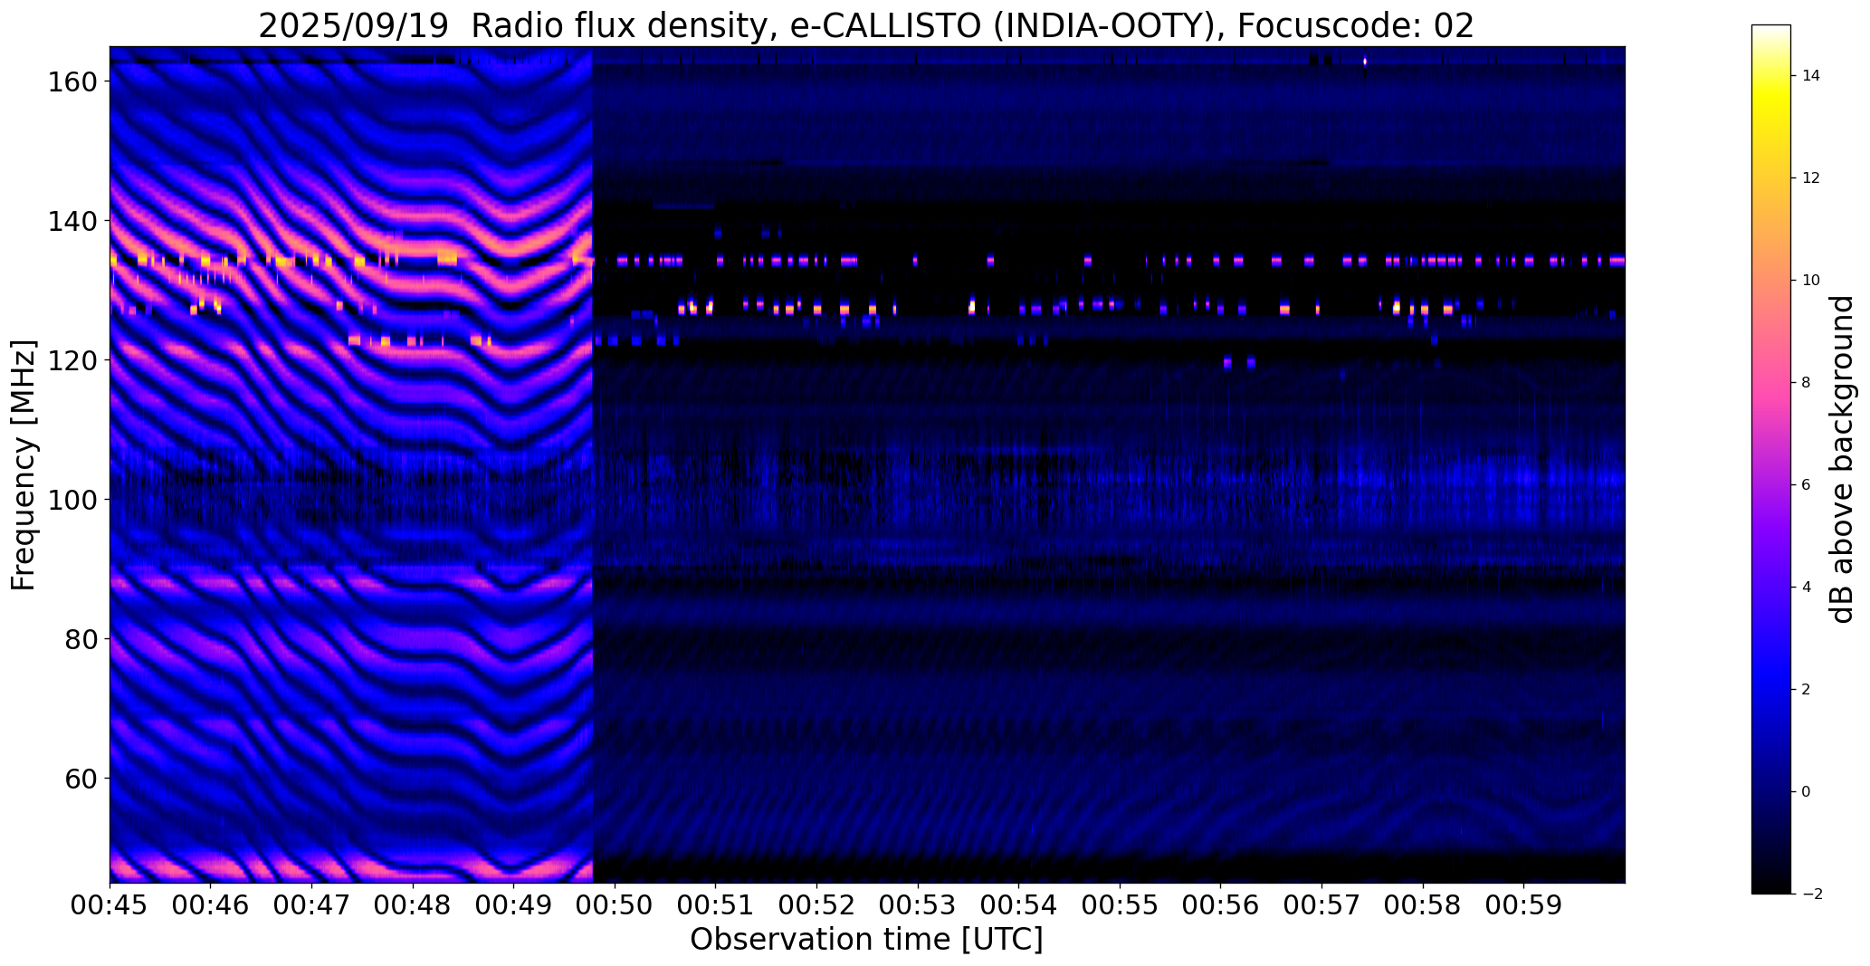This screenshot has height=966, width=1870.
Task: Click the 00:59 time tick label
Action: pos(1524,905)
